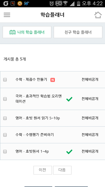The width and height of the screenshot is (105, 187).
Task: Tap the Wi-Fi status bar icon
Action: pos(65,4)
